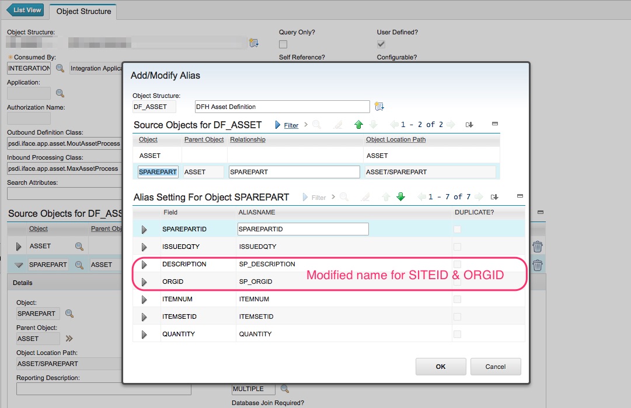The width and height of the screenshot is (631, 408).
Task: Expand the ITEMNUM alias row details
Action: [x=144, y=300]
